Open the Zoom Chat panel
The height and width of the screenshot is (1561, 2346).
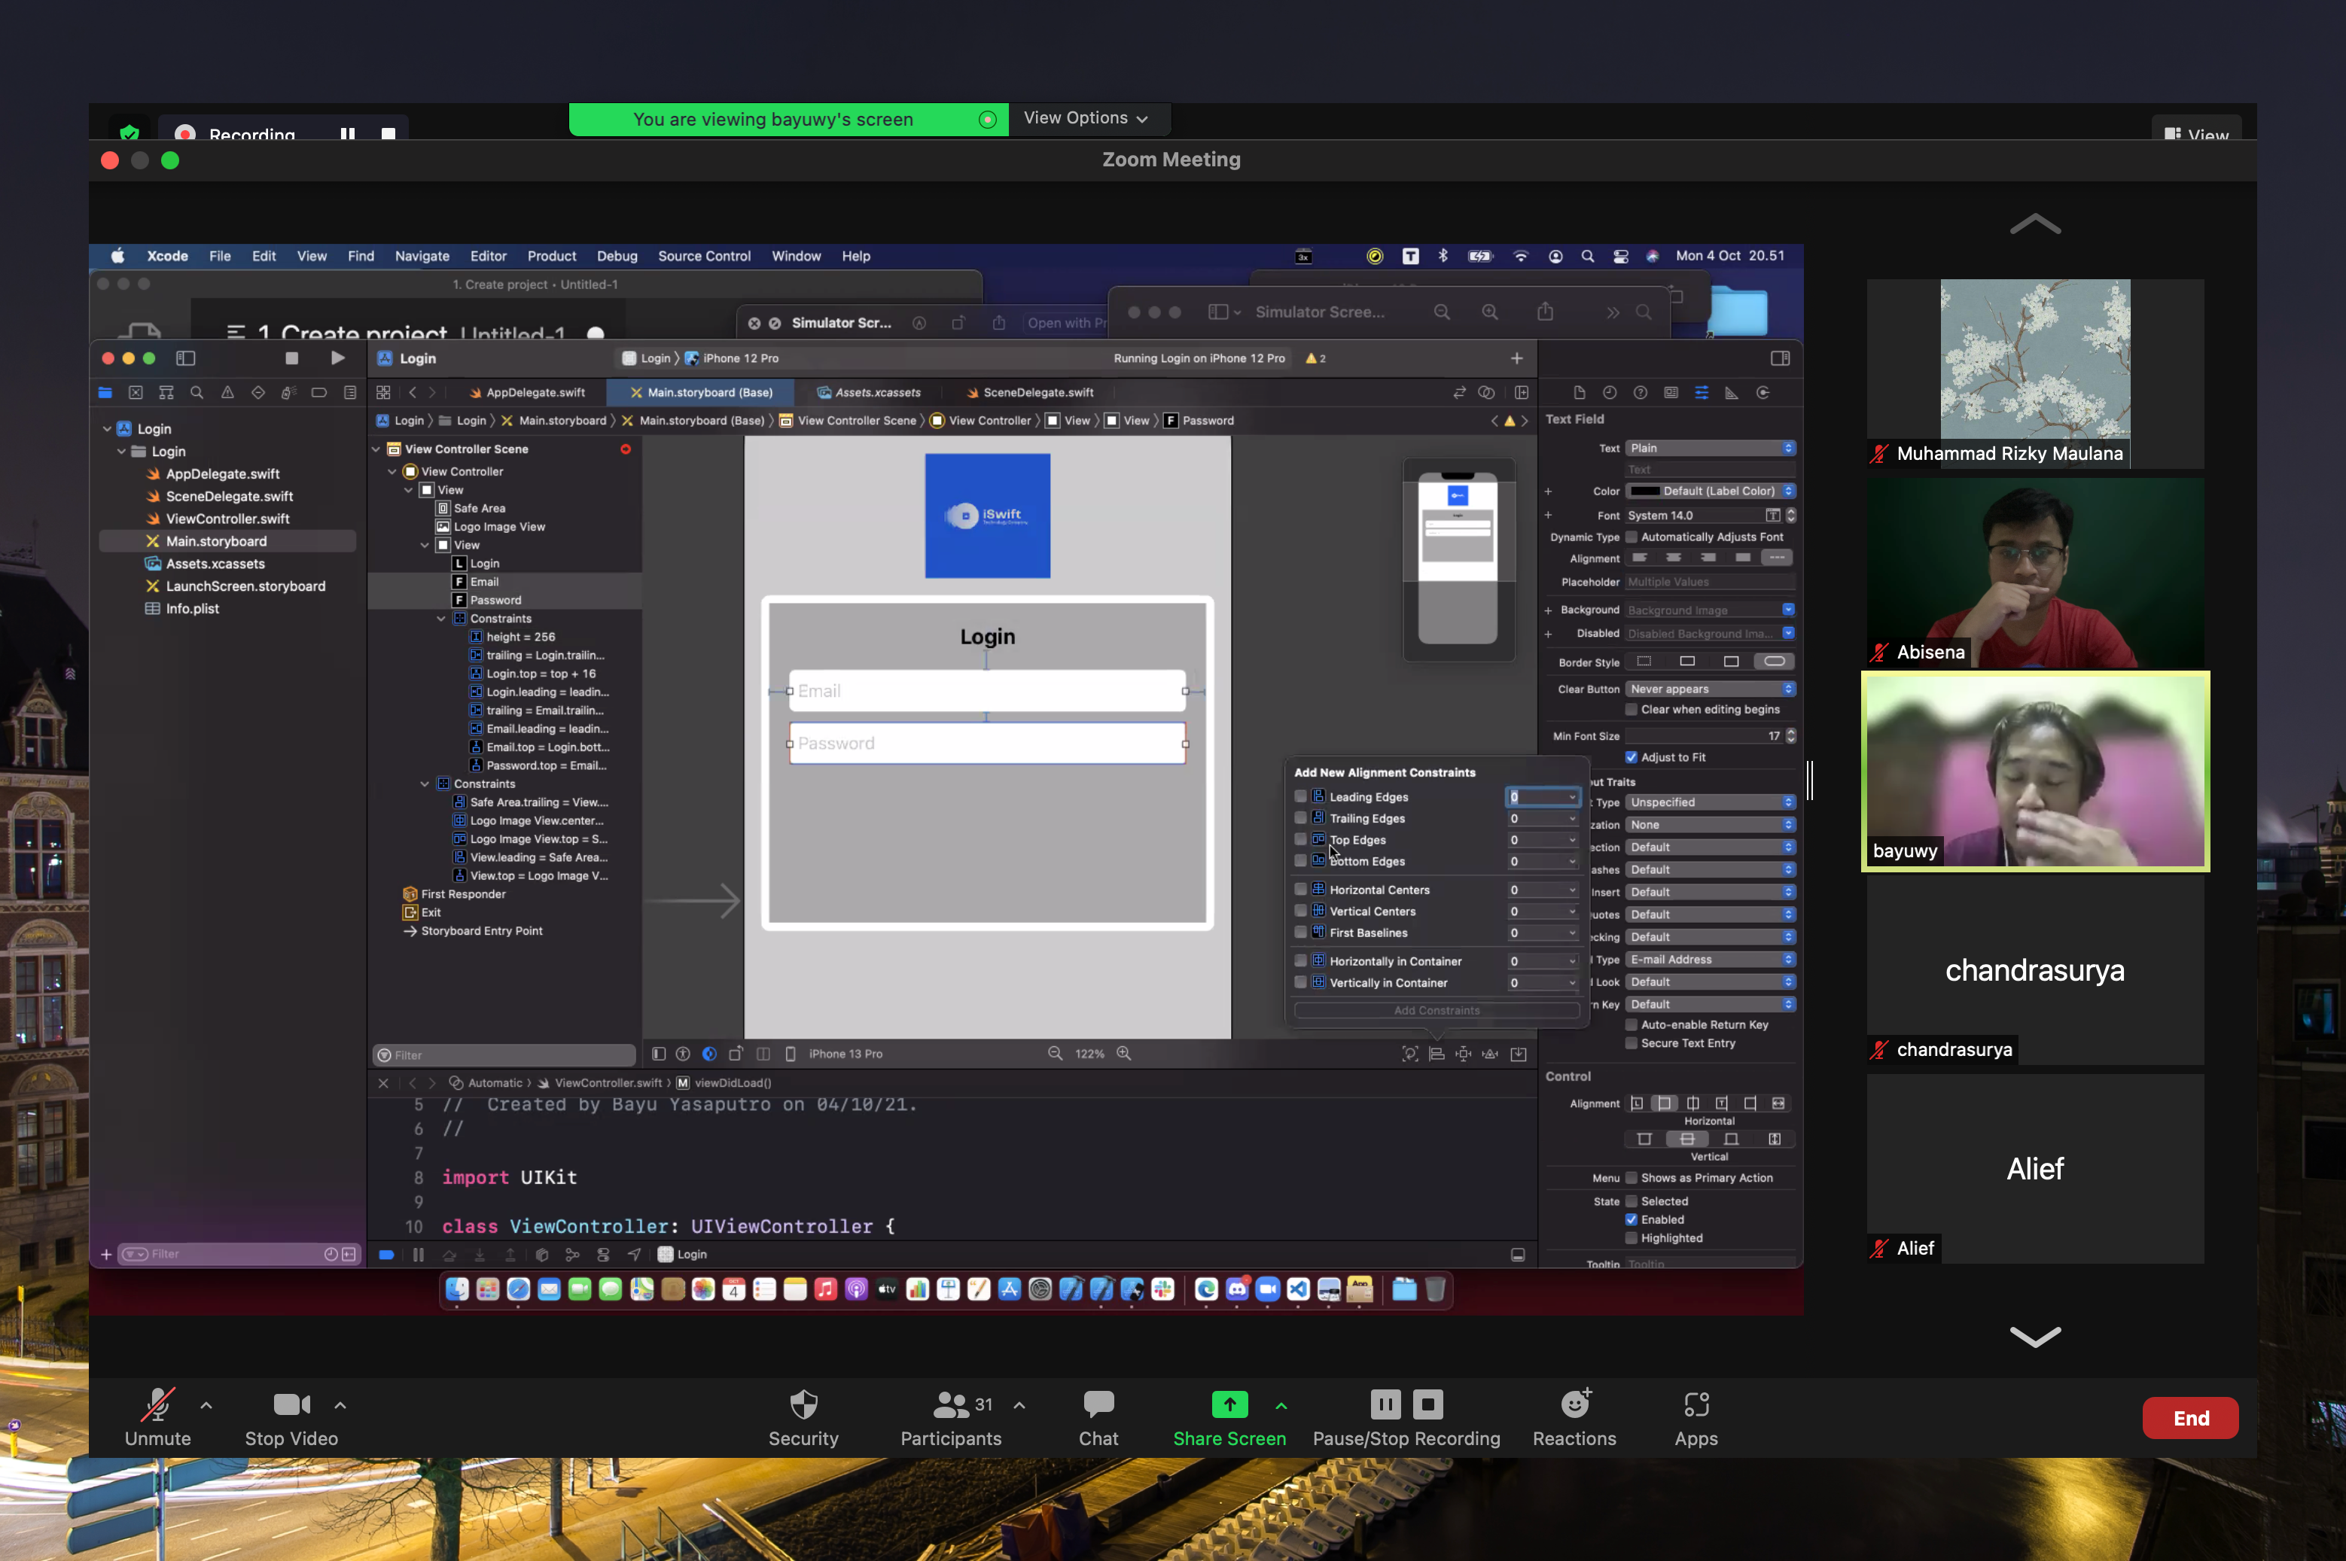(1098, 1419)
